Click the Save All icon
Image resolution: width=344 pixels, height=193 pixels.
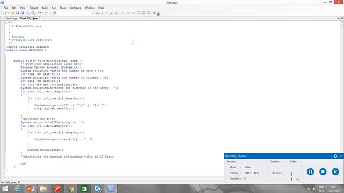(22, 13)
